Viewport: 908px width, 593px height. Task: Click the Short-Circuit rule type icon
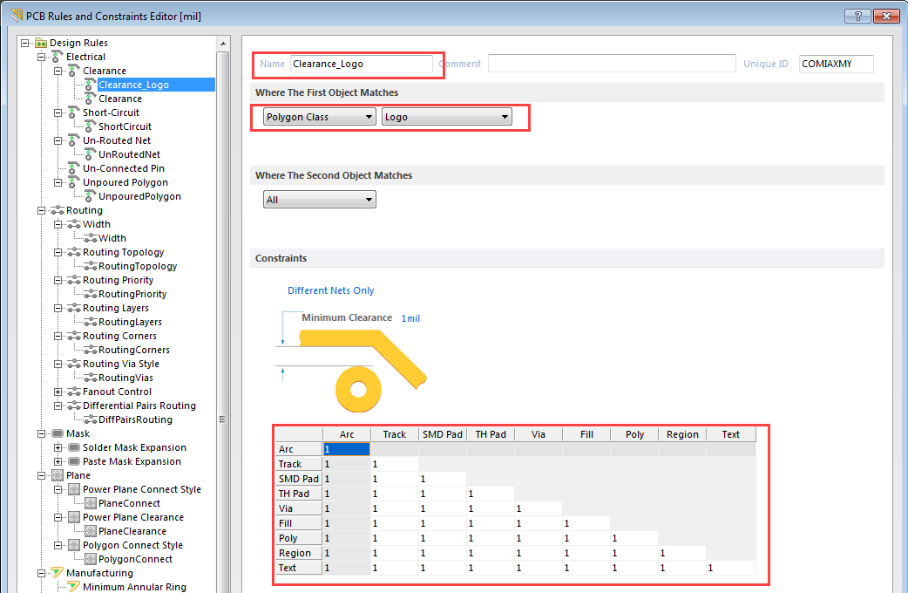pos(74,112)
